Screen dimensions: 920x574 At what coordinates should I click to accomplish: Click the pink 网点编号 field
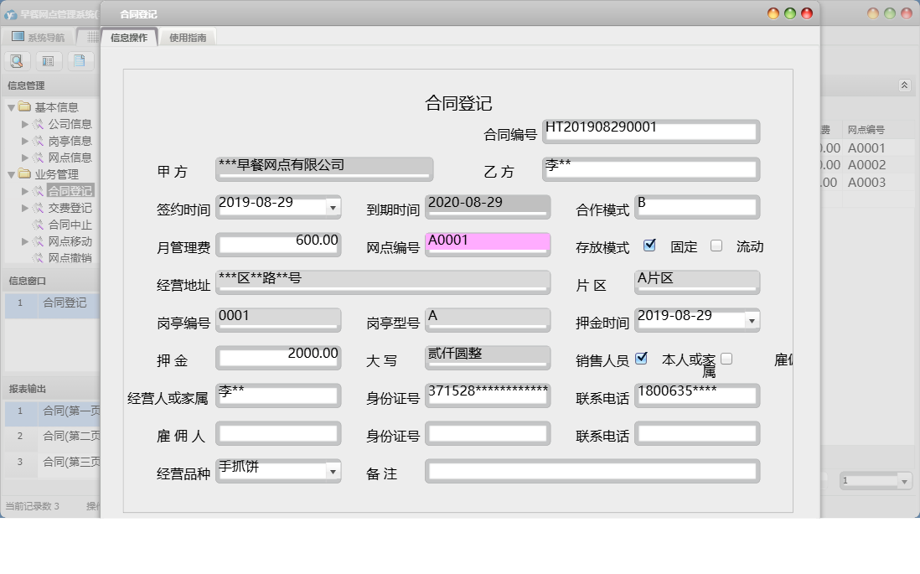click(x=488, y=244)
